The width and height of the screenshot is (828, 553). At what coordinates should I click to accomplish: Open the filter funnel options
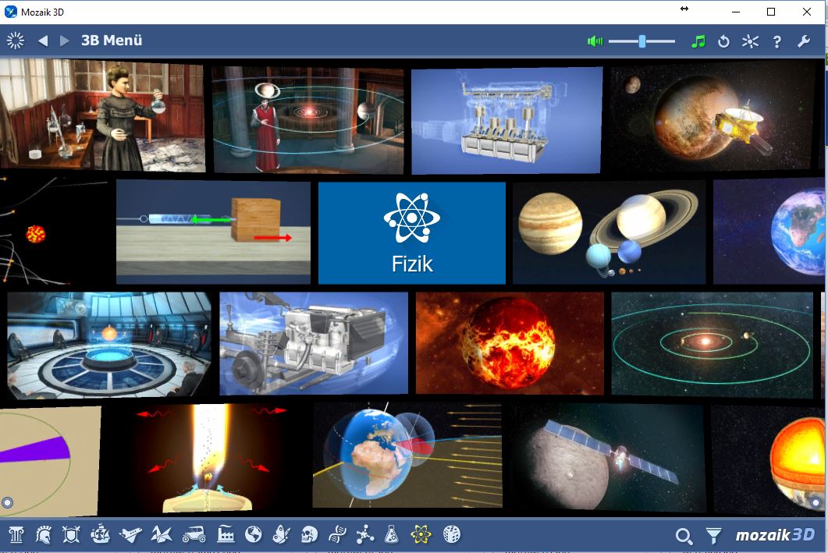click(713, 535)
